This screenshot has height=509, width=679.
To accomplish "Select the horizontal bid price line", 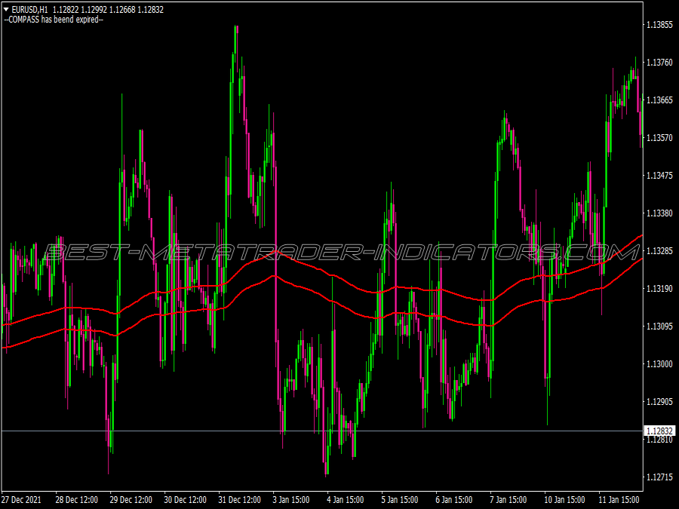I will click(x=322, y=431).
